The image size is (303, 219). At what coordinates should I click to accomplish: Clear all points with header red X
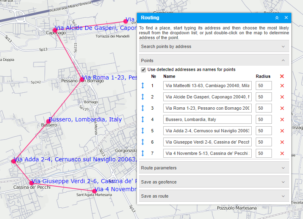[282, 76]
